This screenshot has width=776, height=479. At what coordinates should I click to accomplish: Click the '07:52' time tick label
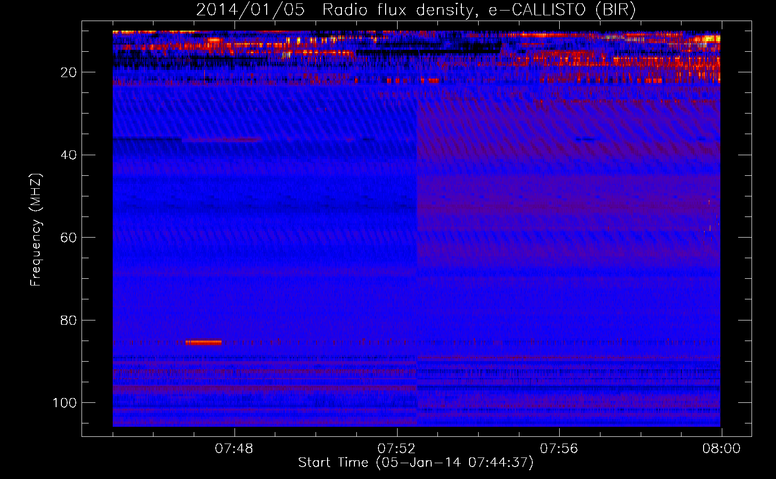pyautogui.click(x=397, y=449)
